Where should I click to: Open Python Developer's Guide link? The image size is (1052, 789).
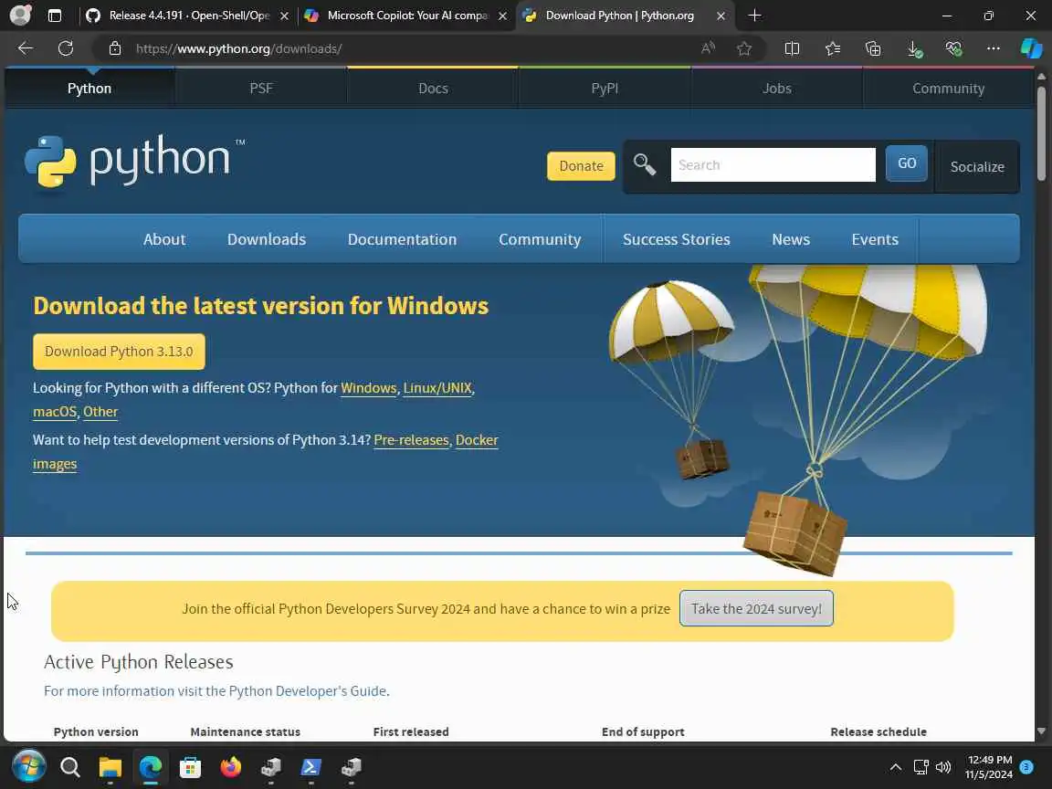[307, 690]
